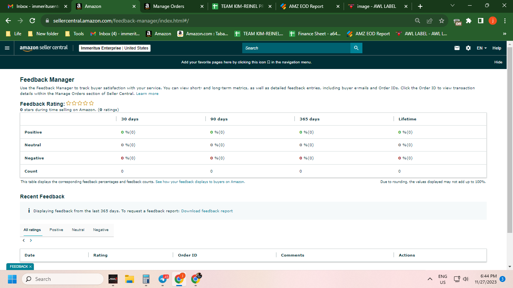Open the Immeritus Enterprise account switcher

pyautogui.click(x=115, y=48)
